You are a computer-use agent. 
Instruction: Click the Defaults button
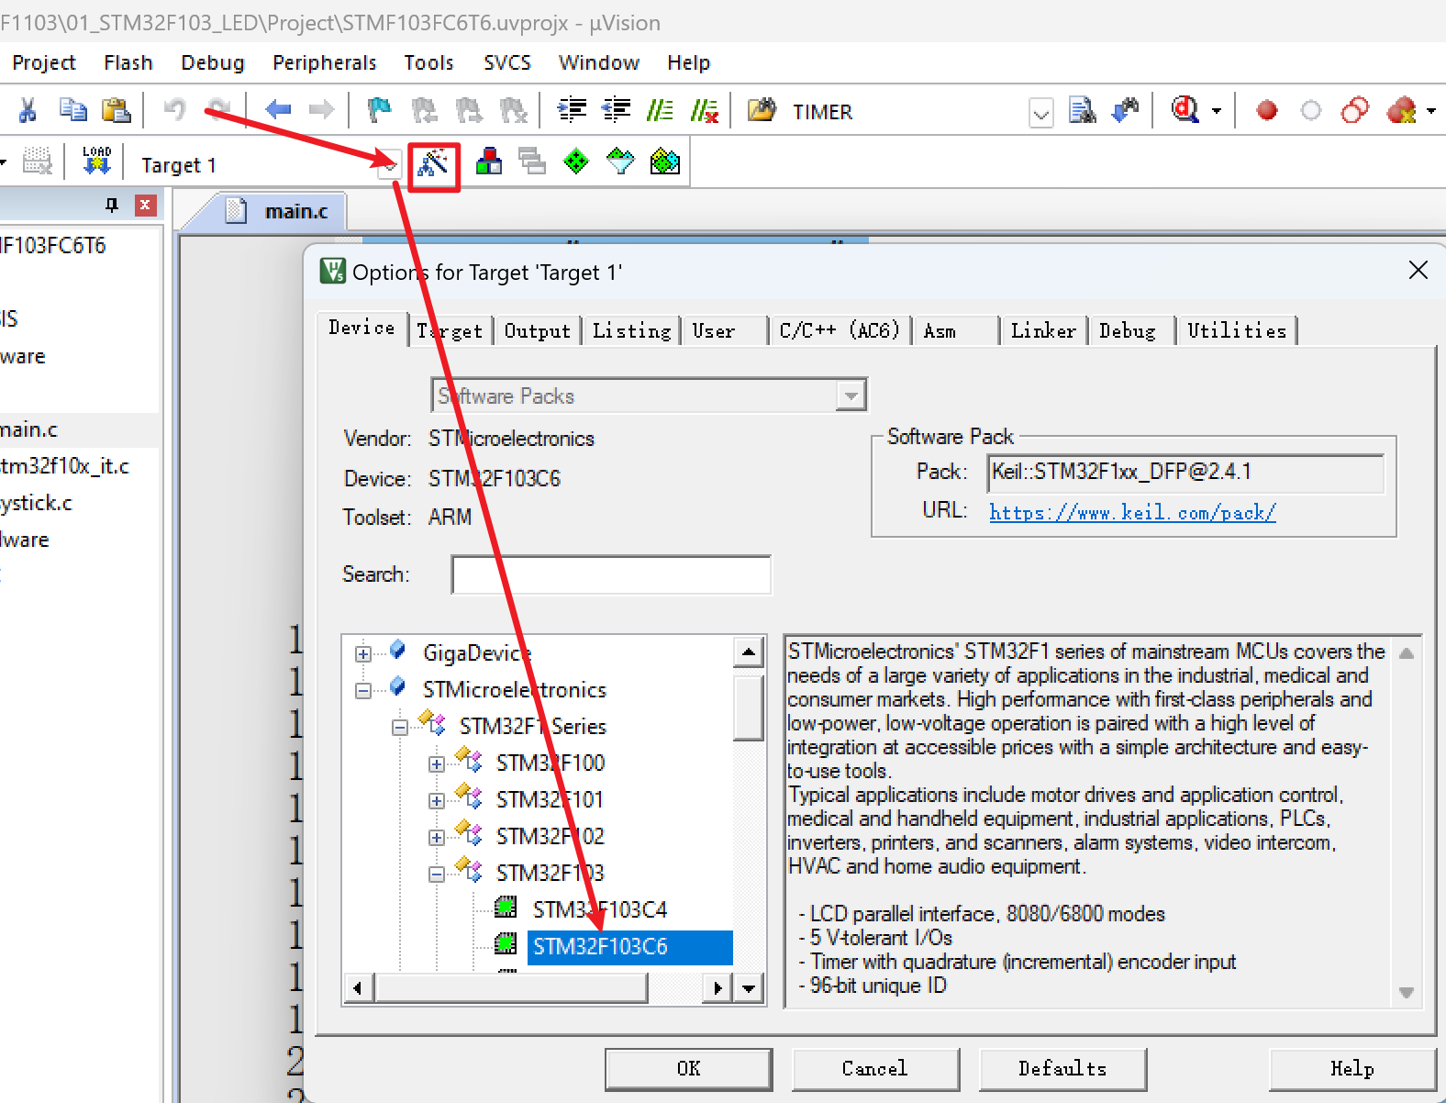pos(1062,1068)
